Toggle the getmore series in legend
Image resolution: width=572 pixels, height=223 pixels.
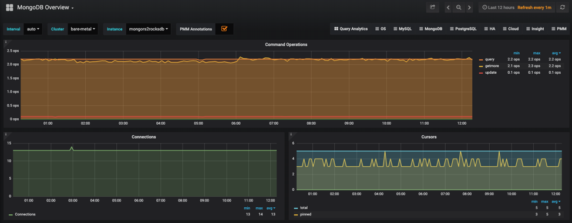[492, 66]
